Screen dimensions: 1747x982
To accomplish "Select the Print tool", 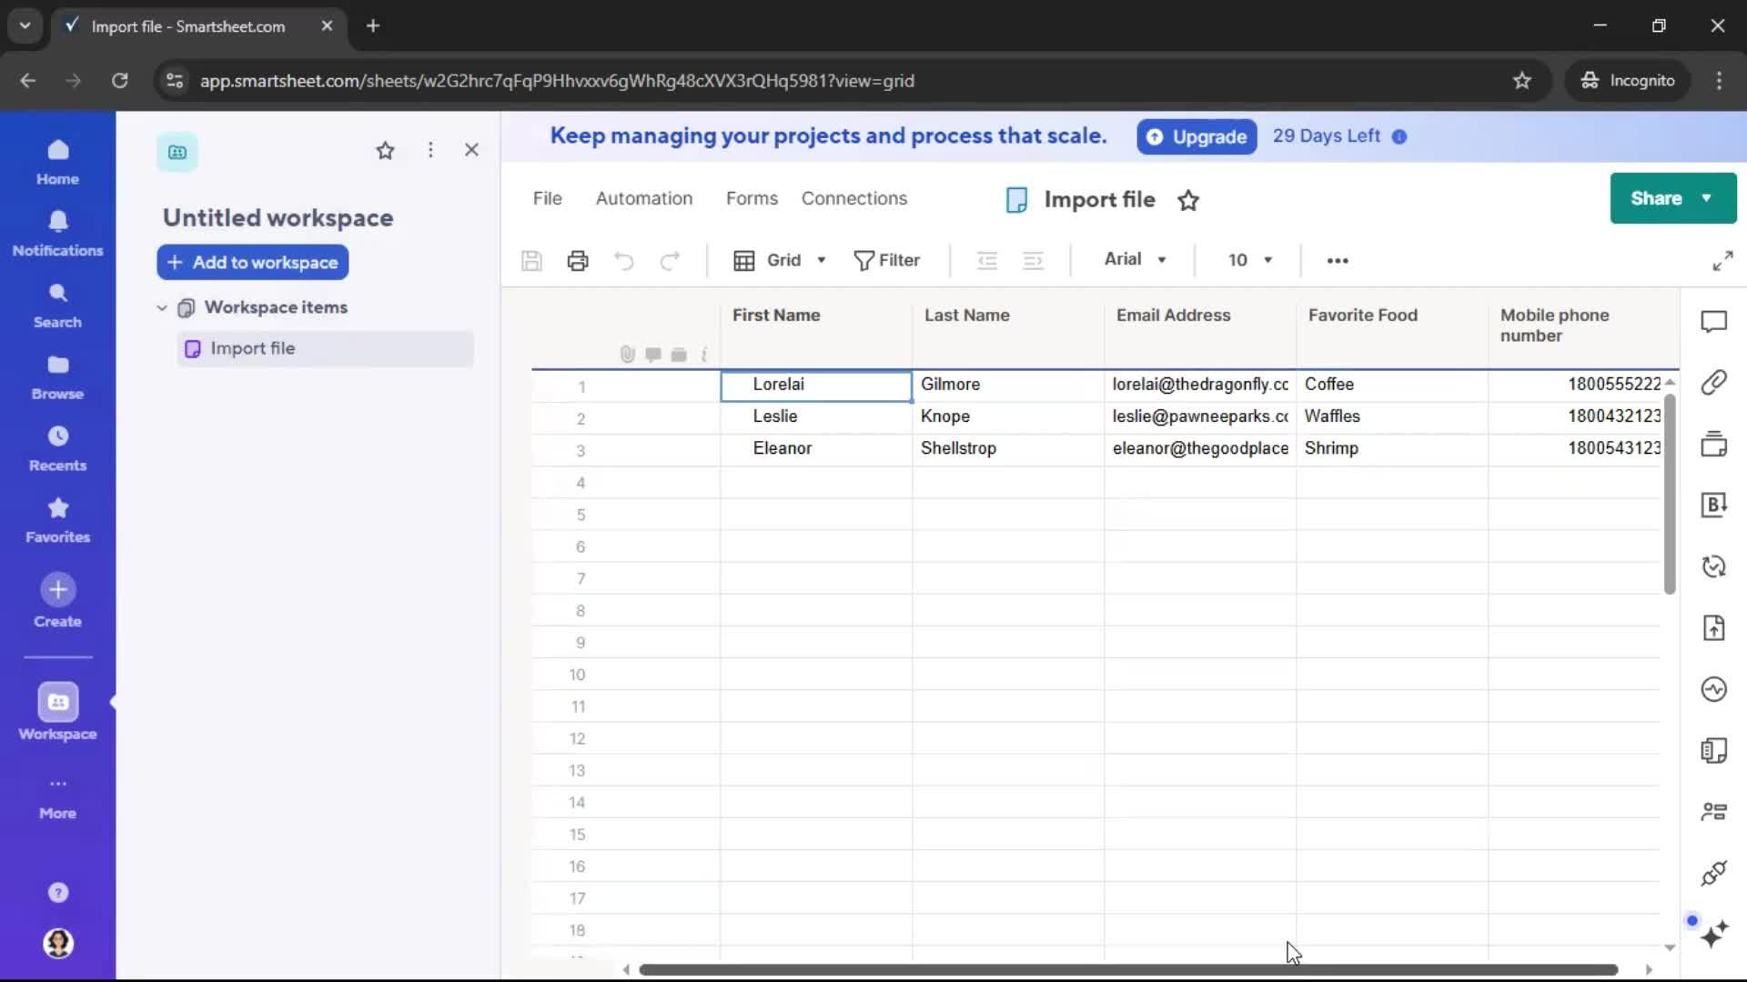I will pos(577,260).
